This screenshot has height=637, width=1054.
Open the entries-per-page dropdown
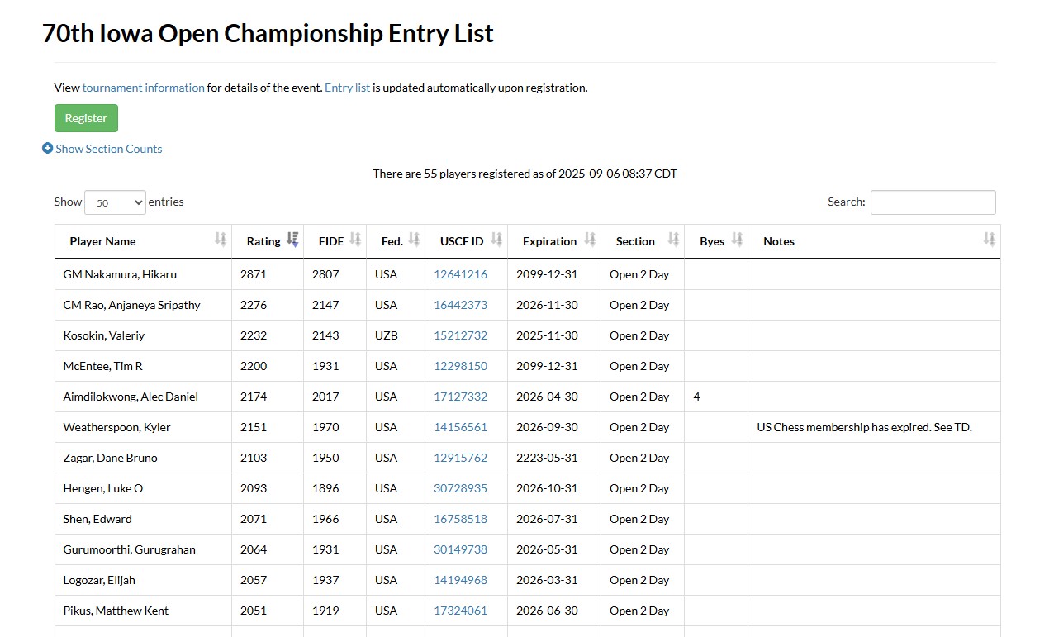115,202
